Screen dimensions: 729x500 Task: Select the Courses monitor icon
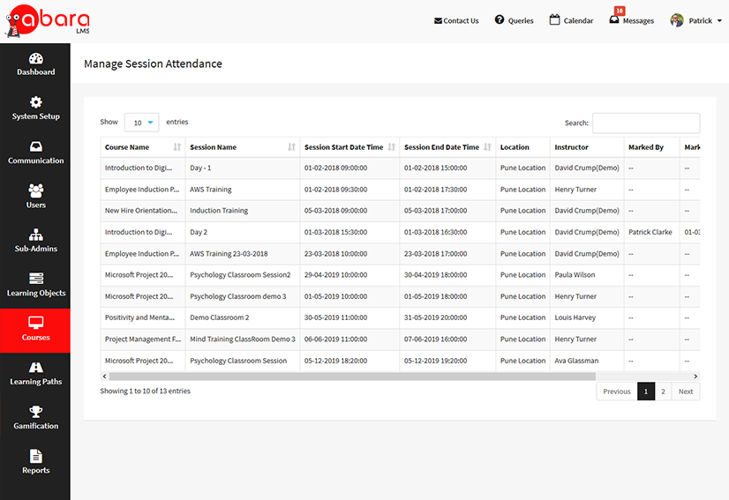[x=36, y=323]
